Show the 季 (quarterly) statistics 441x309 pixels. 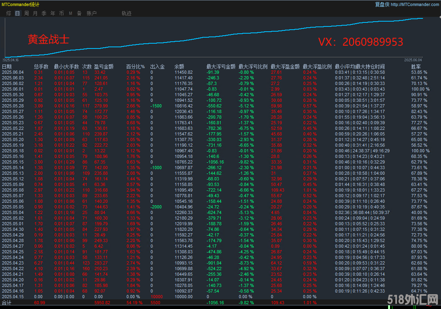(44, 13)
